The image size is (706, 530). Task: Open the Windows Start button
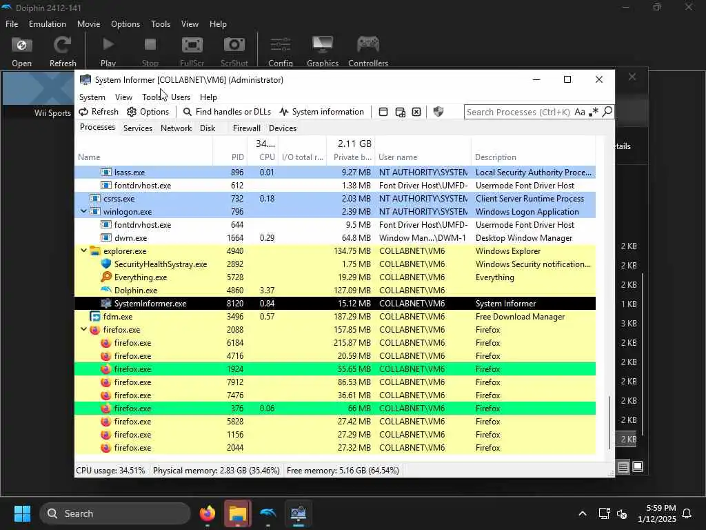point(22,513)
